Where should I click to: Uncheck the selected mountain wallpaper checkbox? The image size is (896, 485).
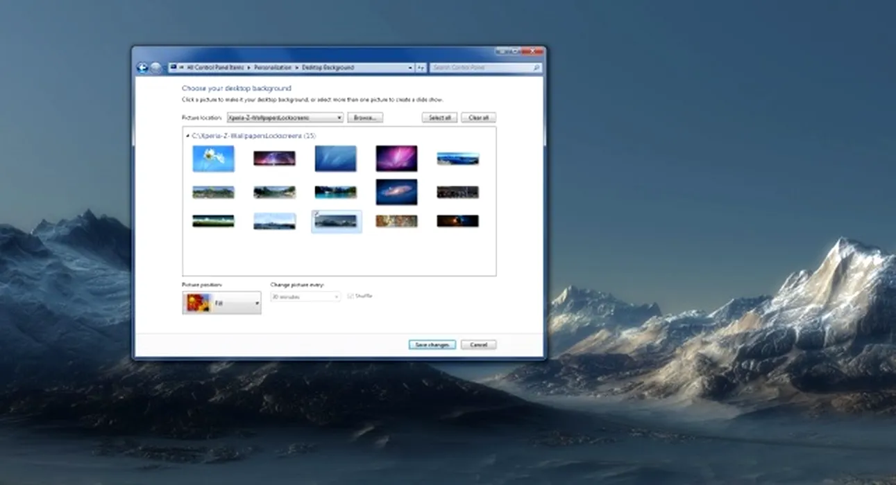pyautogui.click(x=316, y=214)
